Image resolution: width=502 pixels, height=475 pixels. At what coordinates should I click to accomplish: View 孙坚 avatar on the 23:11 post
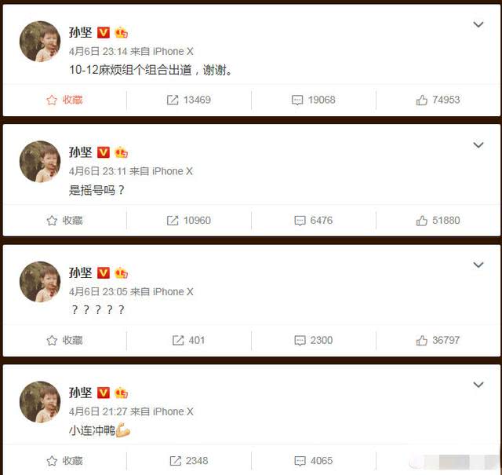pos(40,162)
